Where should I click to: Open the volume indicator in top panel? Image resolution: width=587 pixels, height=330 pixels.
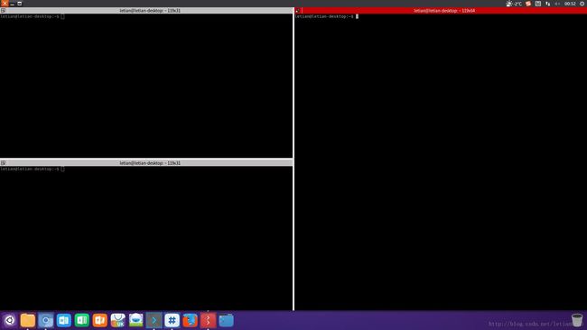557,4
